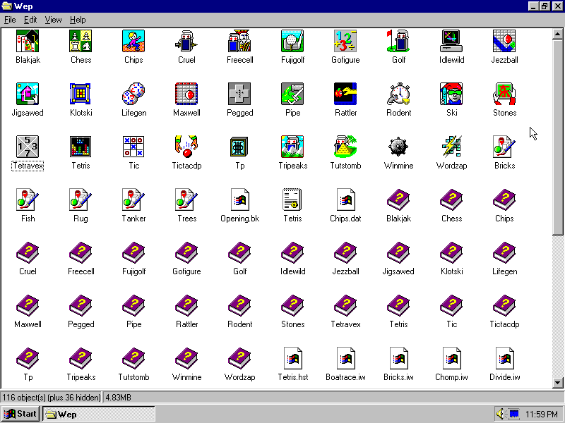This screenshot has height=423, width=565.
Task: Click the vertical scrollbar up arrow
Action: click(557, 34)
